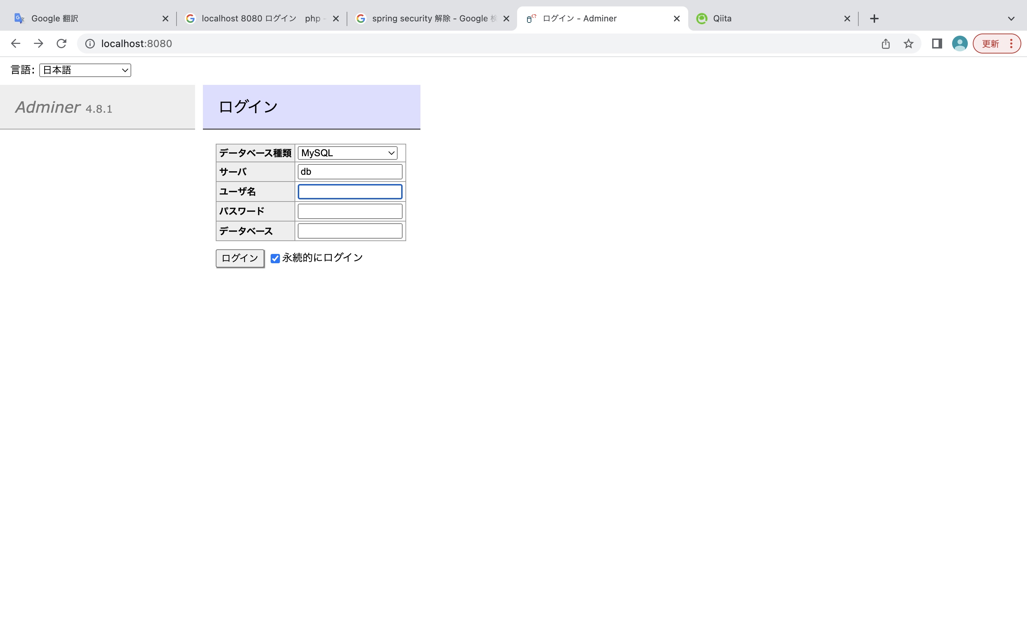Focus the パスワード input field

[x=350, y=212]
